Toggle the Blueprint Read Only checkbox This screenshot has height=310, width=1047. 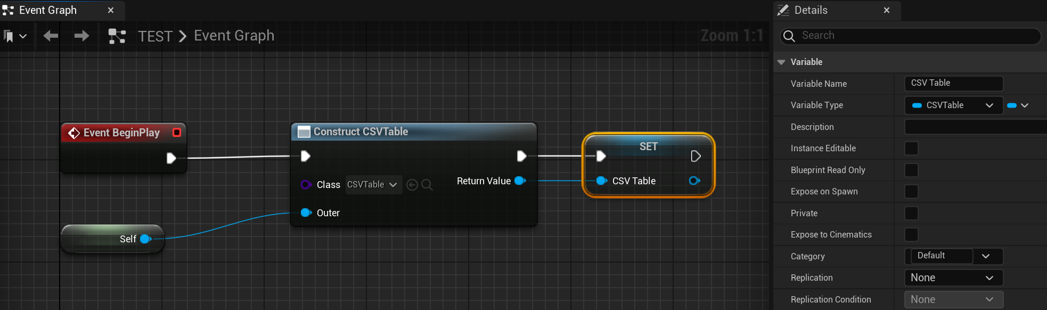[911, 170]
